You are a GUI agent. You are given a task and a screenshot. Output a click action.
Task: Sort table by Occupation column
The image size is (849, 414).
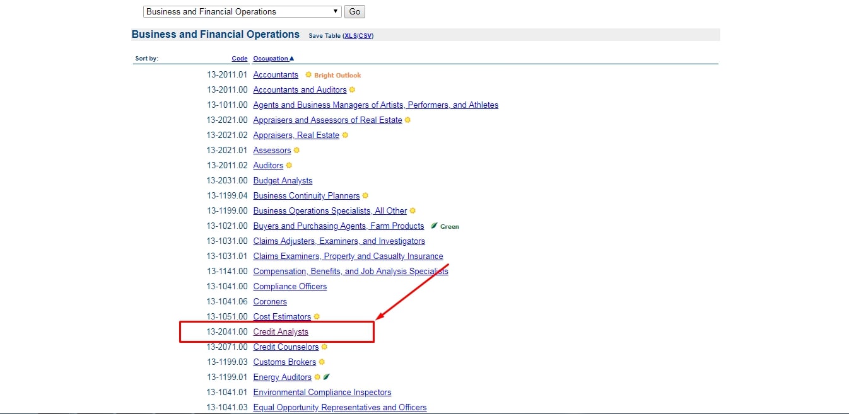coord(274,59)
